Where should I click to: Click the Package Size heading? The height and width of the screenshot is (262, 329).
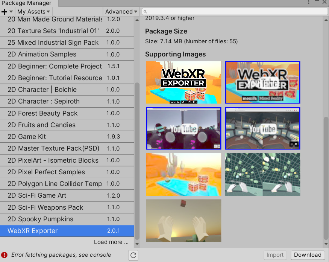click(x=166, y=31)
